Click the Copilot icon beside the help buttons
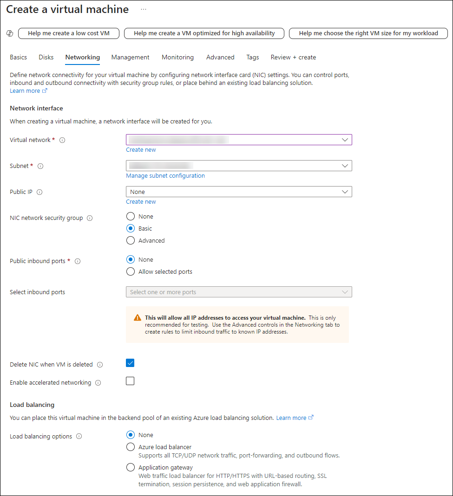453x496 pixels. (x=10, y=33)
